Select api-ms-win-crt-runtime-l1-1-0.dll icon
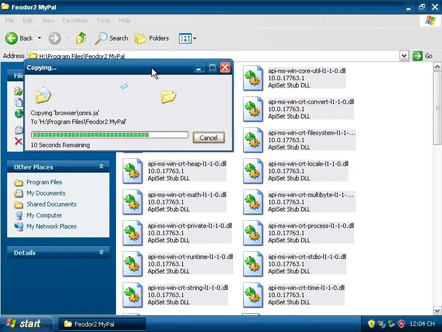Viewport: 442px width, 332px height. [x=133, y=264]
